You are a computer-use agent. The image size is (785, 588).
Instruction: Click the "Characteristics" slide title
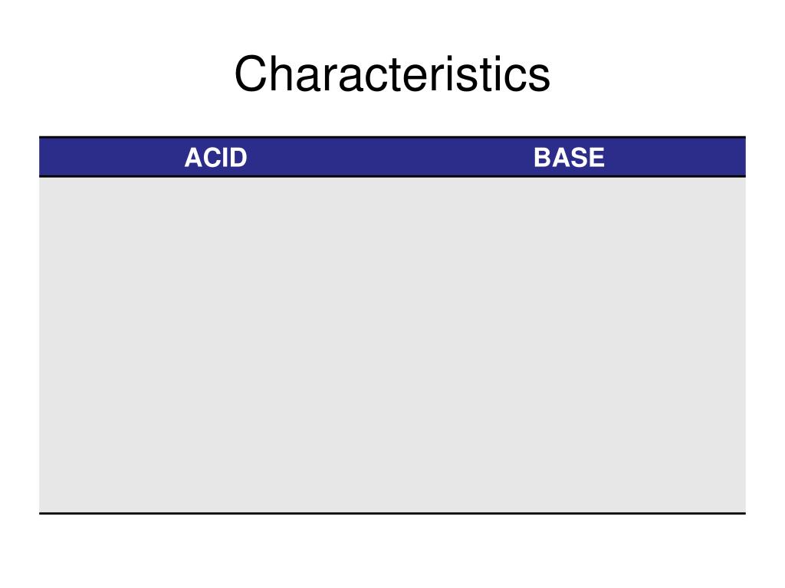[392, 74]
